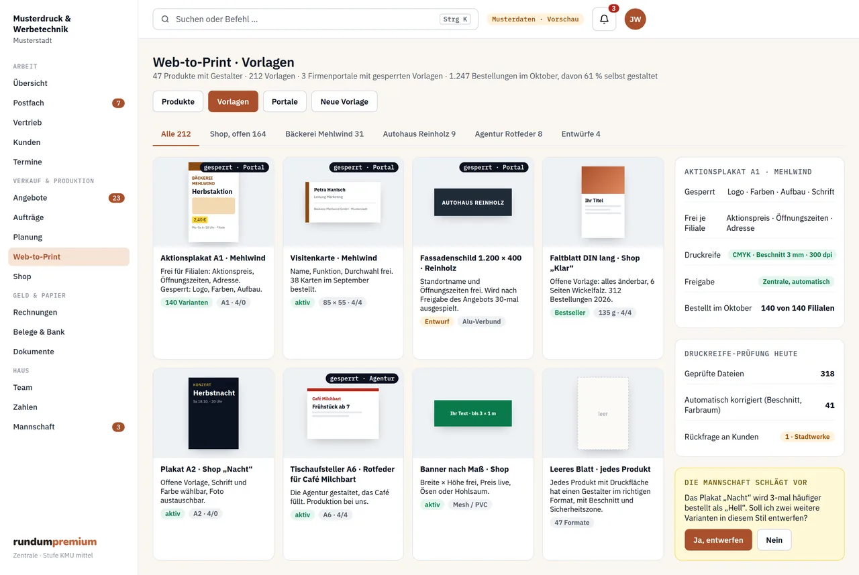Open Mannschaft in the sidebar
Screen dimensions: 859x575
point(68,427)
